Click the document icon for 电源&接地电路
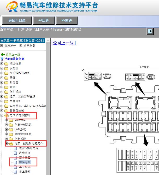Image resolution: width=159 pixels, height=175 pixels. 15,148
